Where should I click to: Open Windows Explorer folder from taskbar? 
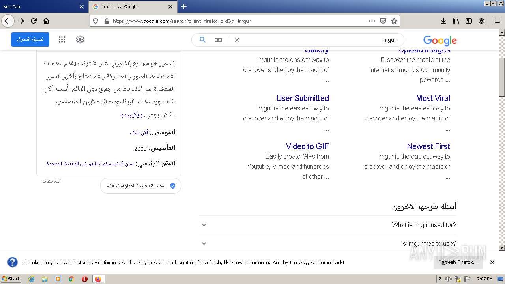pos(45,279)
